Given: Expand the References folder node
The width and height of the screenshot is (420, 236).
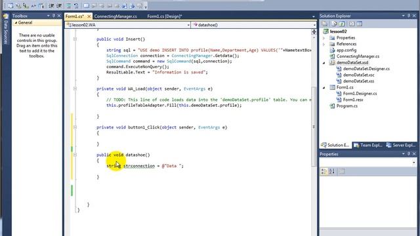Looking at the screenshot, I should pyautogui.click(x=324, y=44).
